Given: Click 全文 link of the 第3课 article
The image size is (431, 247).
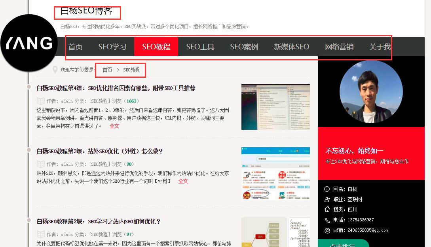Looking at the screenshot, I should pyautogui.click(x=183, y=181).
